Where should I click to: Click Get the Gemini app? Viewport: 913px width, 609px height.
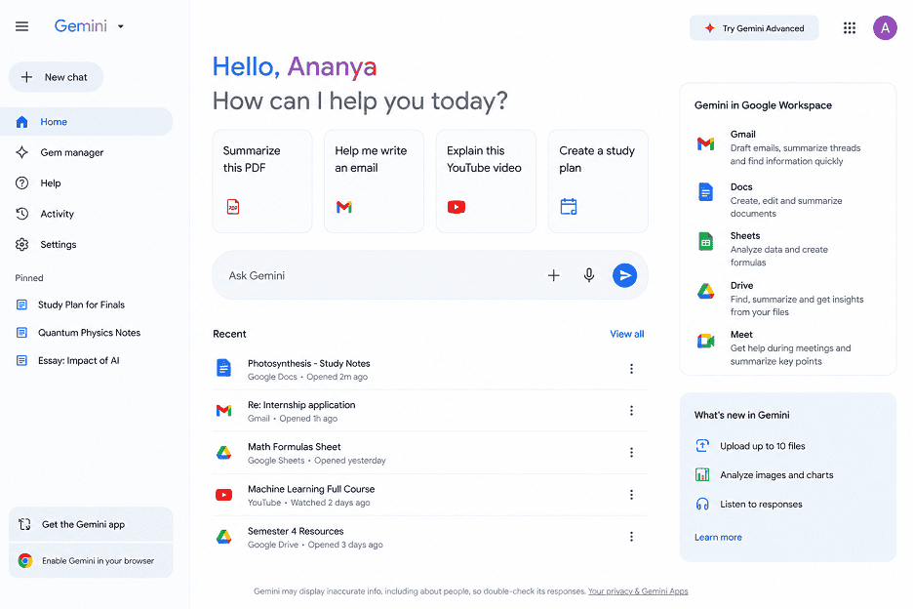pyautogui.click(x=91, y=524)
